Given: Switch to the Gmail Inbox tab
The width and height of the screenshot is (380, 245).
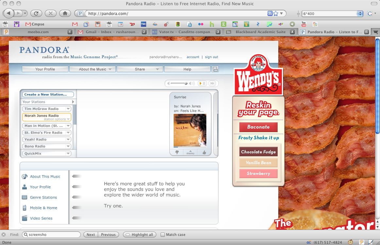Looking at the screenshot, I should (112, 32).
